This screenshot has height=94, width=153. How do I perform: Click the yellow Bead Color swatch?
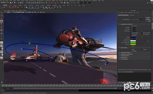pyautogui.click(x=133, y=44)
